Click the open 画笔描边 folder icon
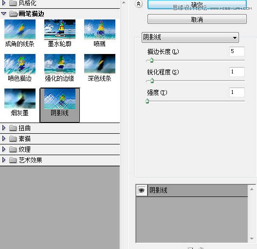 [13, 14]
